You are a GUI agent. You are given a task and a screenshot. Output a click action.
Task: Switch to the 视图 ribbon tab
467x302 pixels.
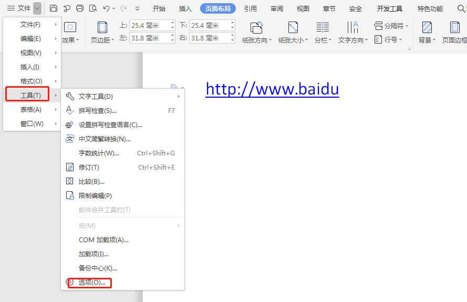pyautogui.click(x=303, y=8)
